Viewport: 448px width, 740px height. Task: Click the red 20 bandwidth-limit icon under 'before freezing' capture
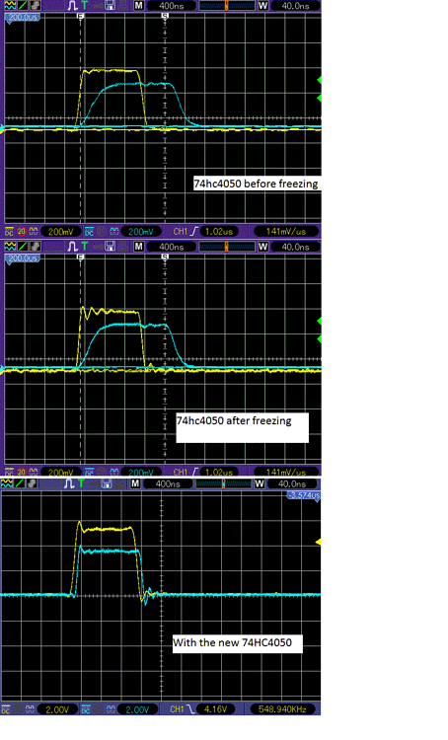click(x=22, y=232)
